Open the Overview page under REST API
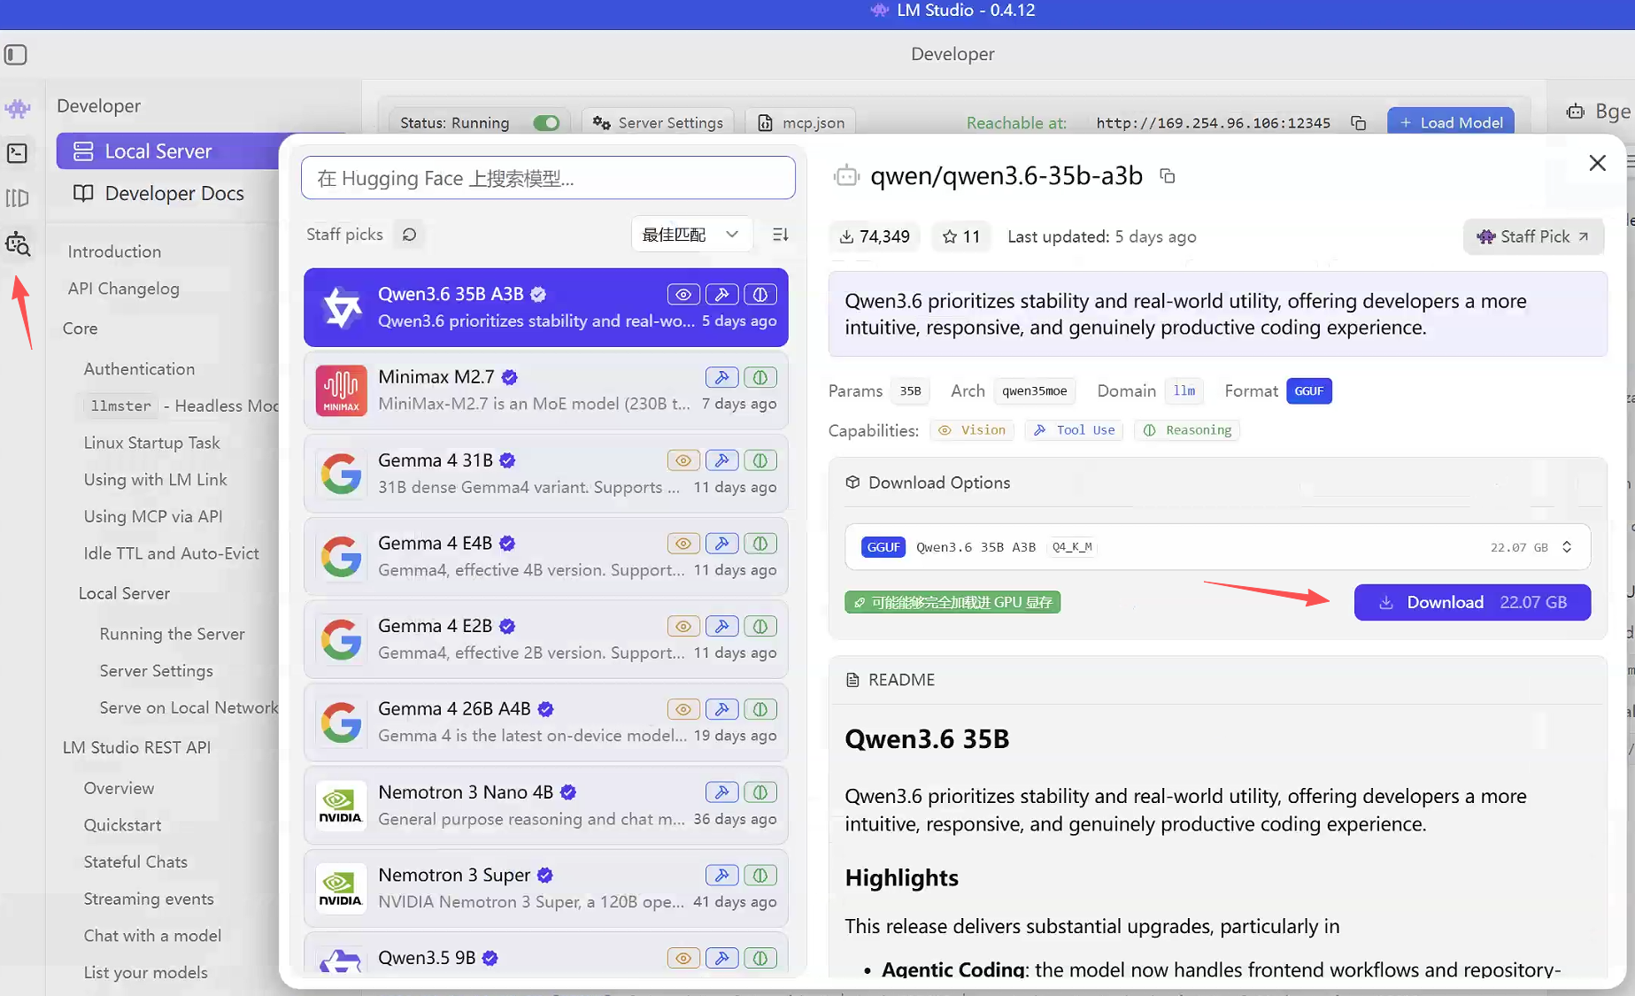This screenshot has height=996, width=1635. click(119, 788)
